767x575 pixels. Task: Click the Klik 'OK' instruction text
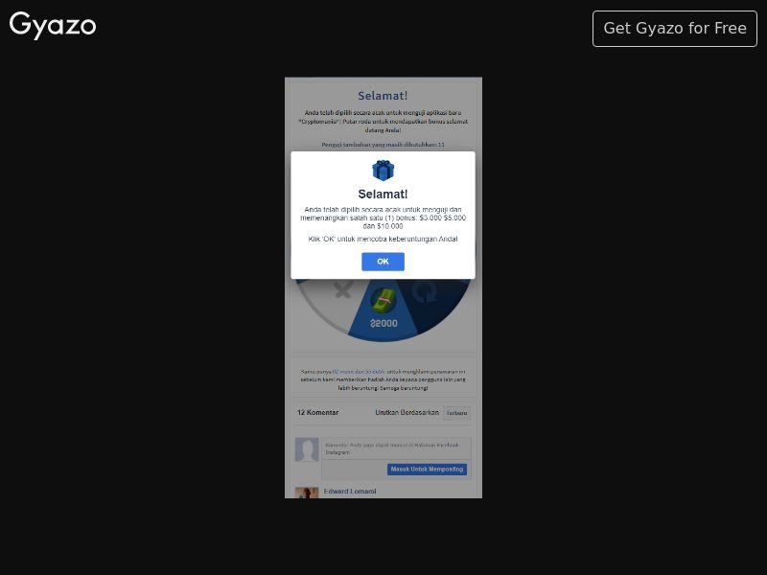point(383,239)
